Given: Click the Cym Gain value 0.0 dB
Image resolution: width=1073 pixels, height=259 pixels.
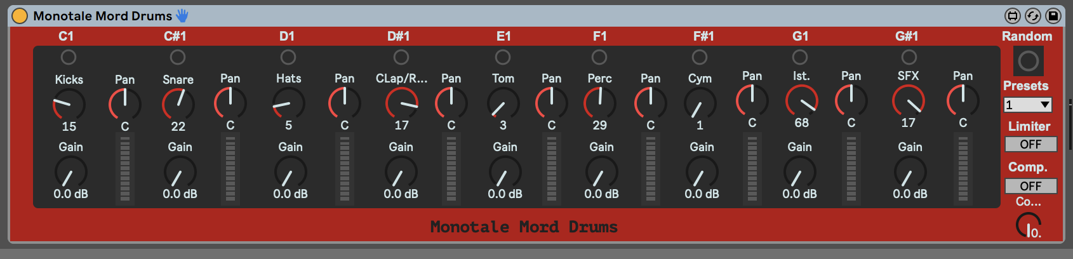Looking at the screenshot, I should [702, 194].
